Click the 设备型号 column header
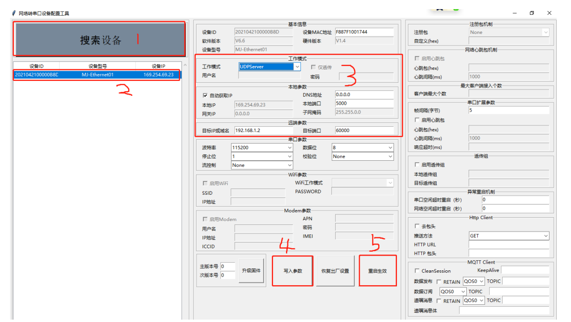The width and height of the screenshot is (571, 322). click(98, 66)
